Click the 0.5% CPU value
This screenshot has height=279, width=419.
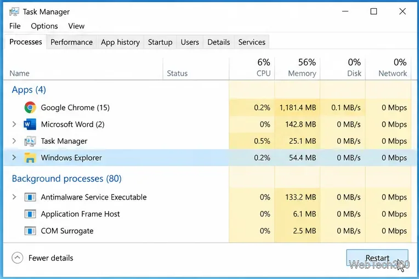(x=262, y=141)
